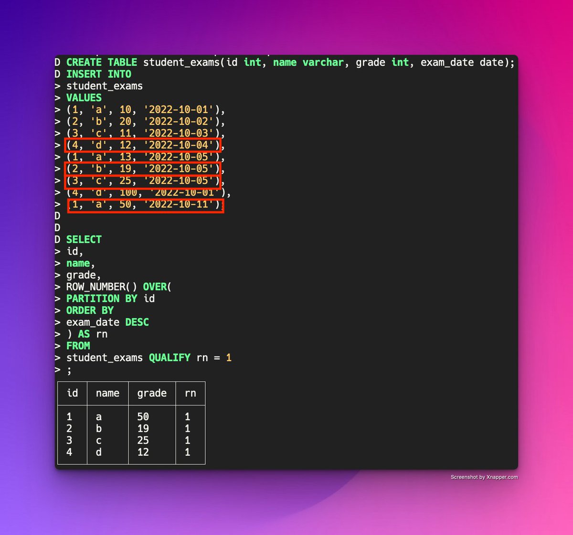Image resolution: width=573 pixels, height=535 pixels.
Task: Click grade value 12 in results
Action: [143, 451]
